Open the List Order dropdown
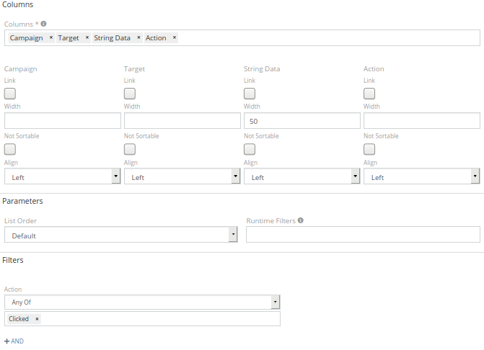The image size is (484, 350). (120, 235)
